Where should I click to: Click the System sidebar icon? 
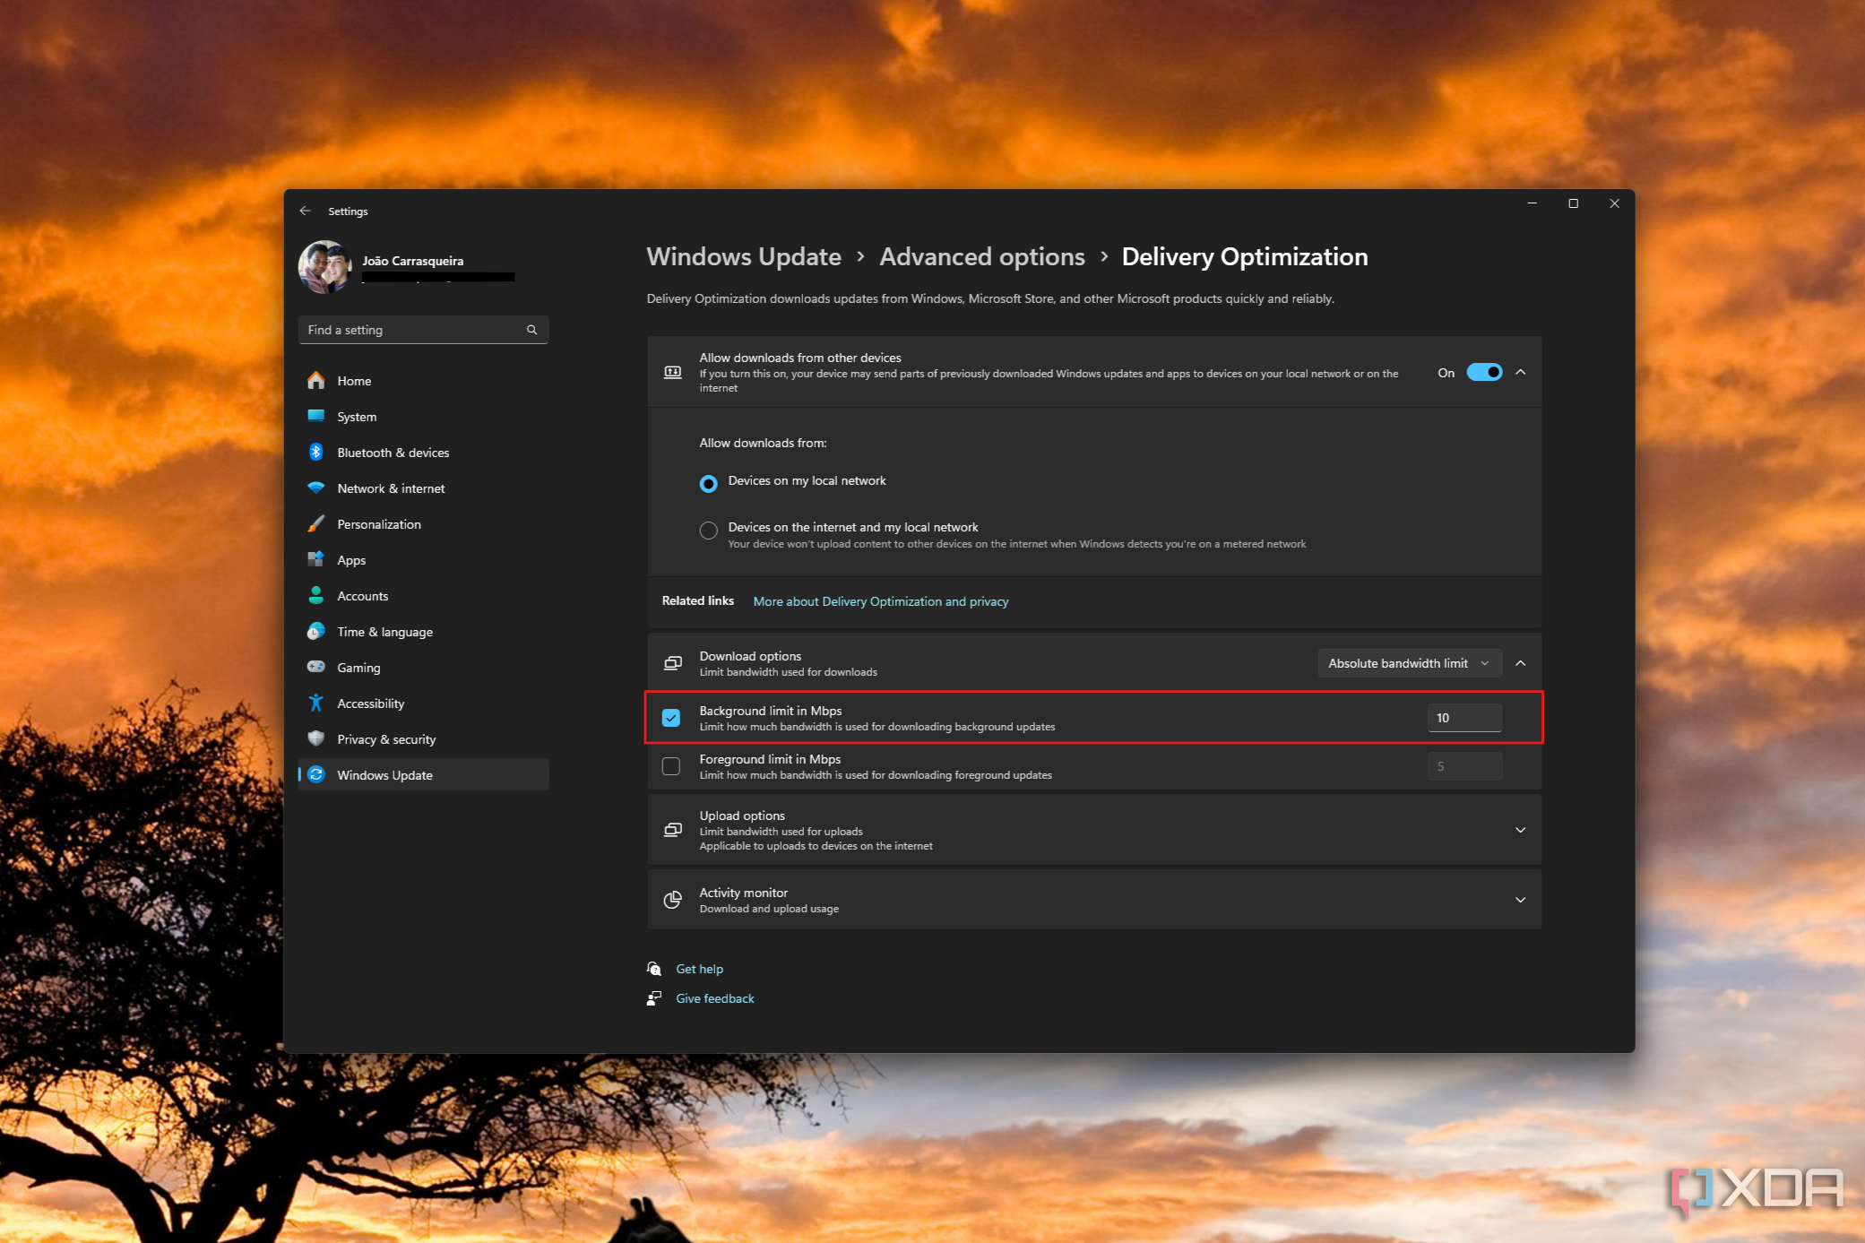tap(319, 416)
